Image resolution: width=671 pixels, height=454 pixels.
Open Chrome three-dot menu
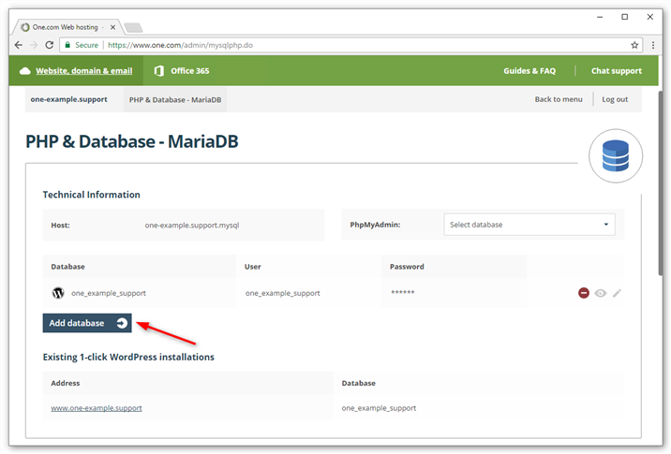[x=653, y=45]
